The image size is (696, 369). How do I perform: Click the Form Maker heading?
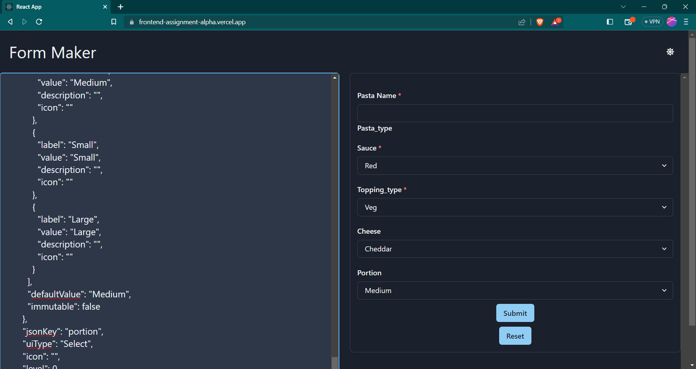[x=53, y=53]
